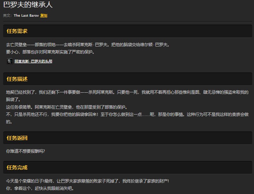Click the 任务返回 section header

[17, 138]
